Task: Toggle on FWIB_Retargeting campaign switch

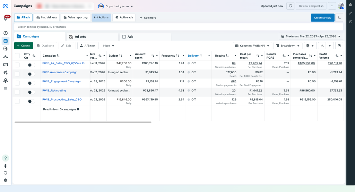Action: 31,92
